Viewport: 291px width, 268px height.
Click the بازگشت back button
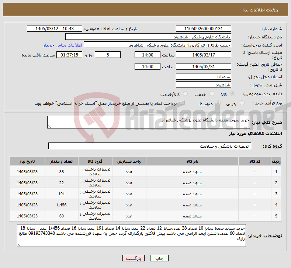pos(134,258)
